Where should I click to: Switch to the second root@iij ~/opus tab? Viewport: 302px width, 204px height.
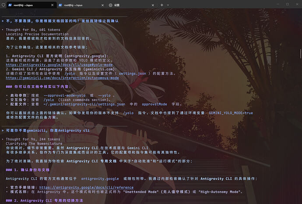pyautogui.click(x=82, y=5)
